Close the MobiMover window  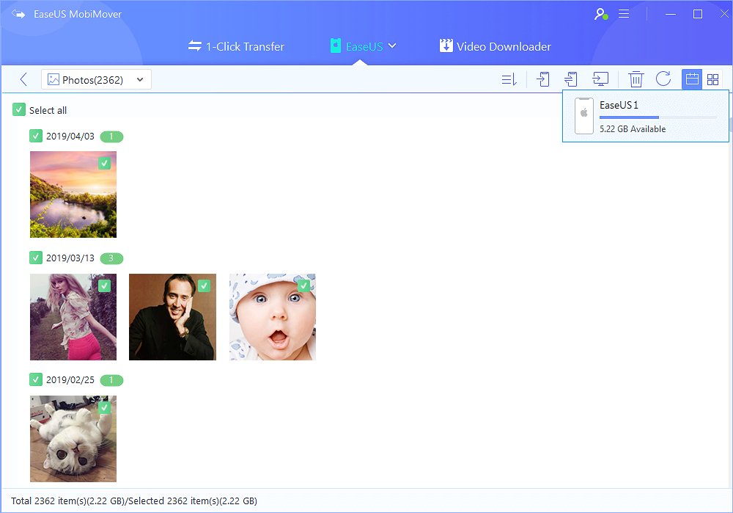(x=724, y=14)
